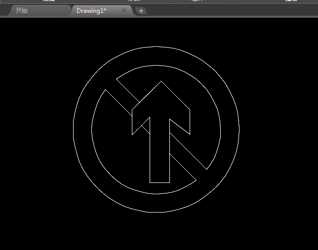Close the Drawing1* tab
Screen dimensions: 318x250
pos(124,10)
